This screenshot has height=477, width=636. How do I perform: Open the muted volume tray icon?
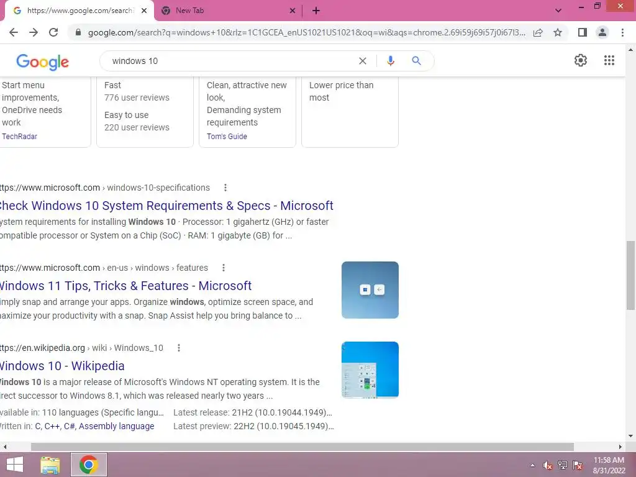coord(548,465)
